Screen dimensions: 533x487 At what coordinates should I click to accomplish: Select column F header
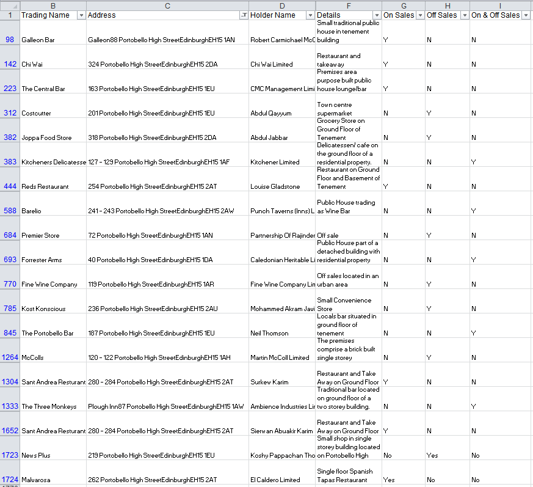[x=349, y=5]
